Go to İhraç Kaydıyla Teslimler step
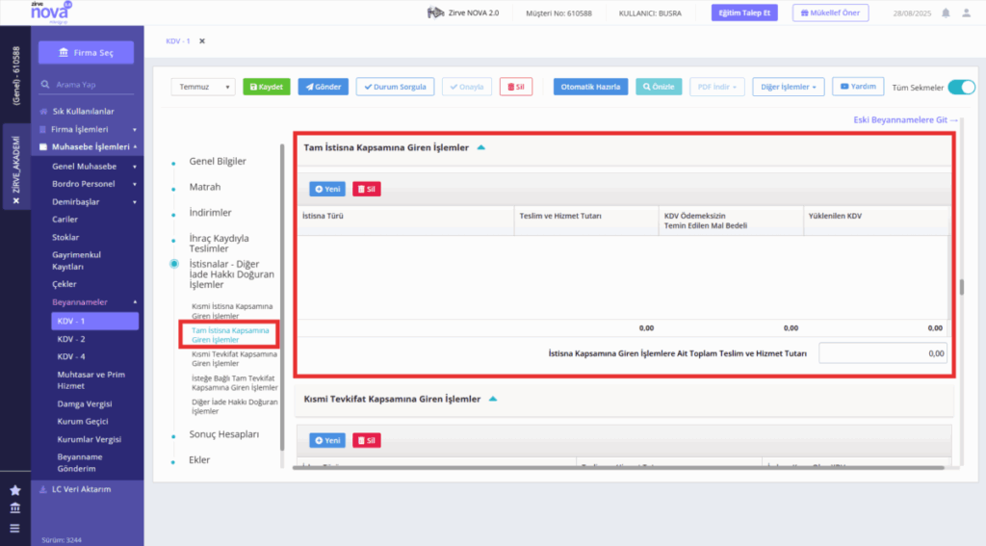 219,244
